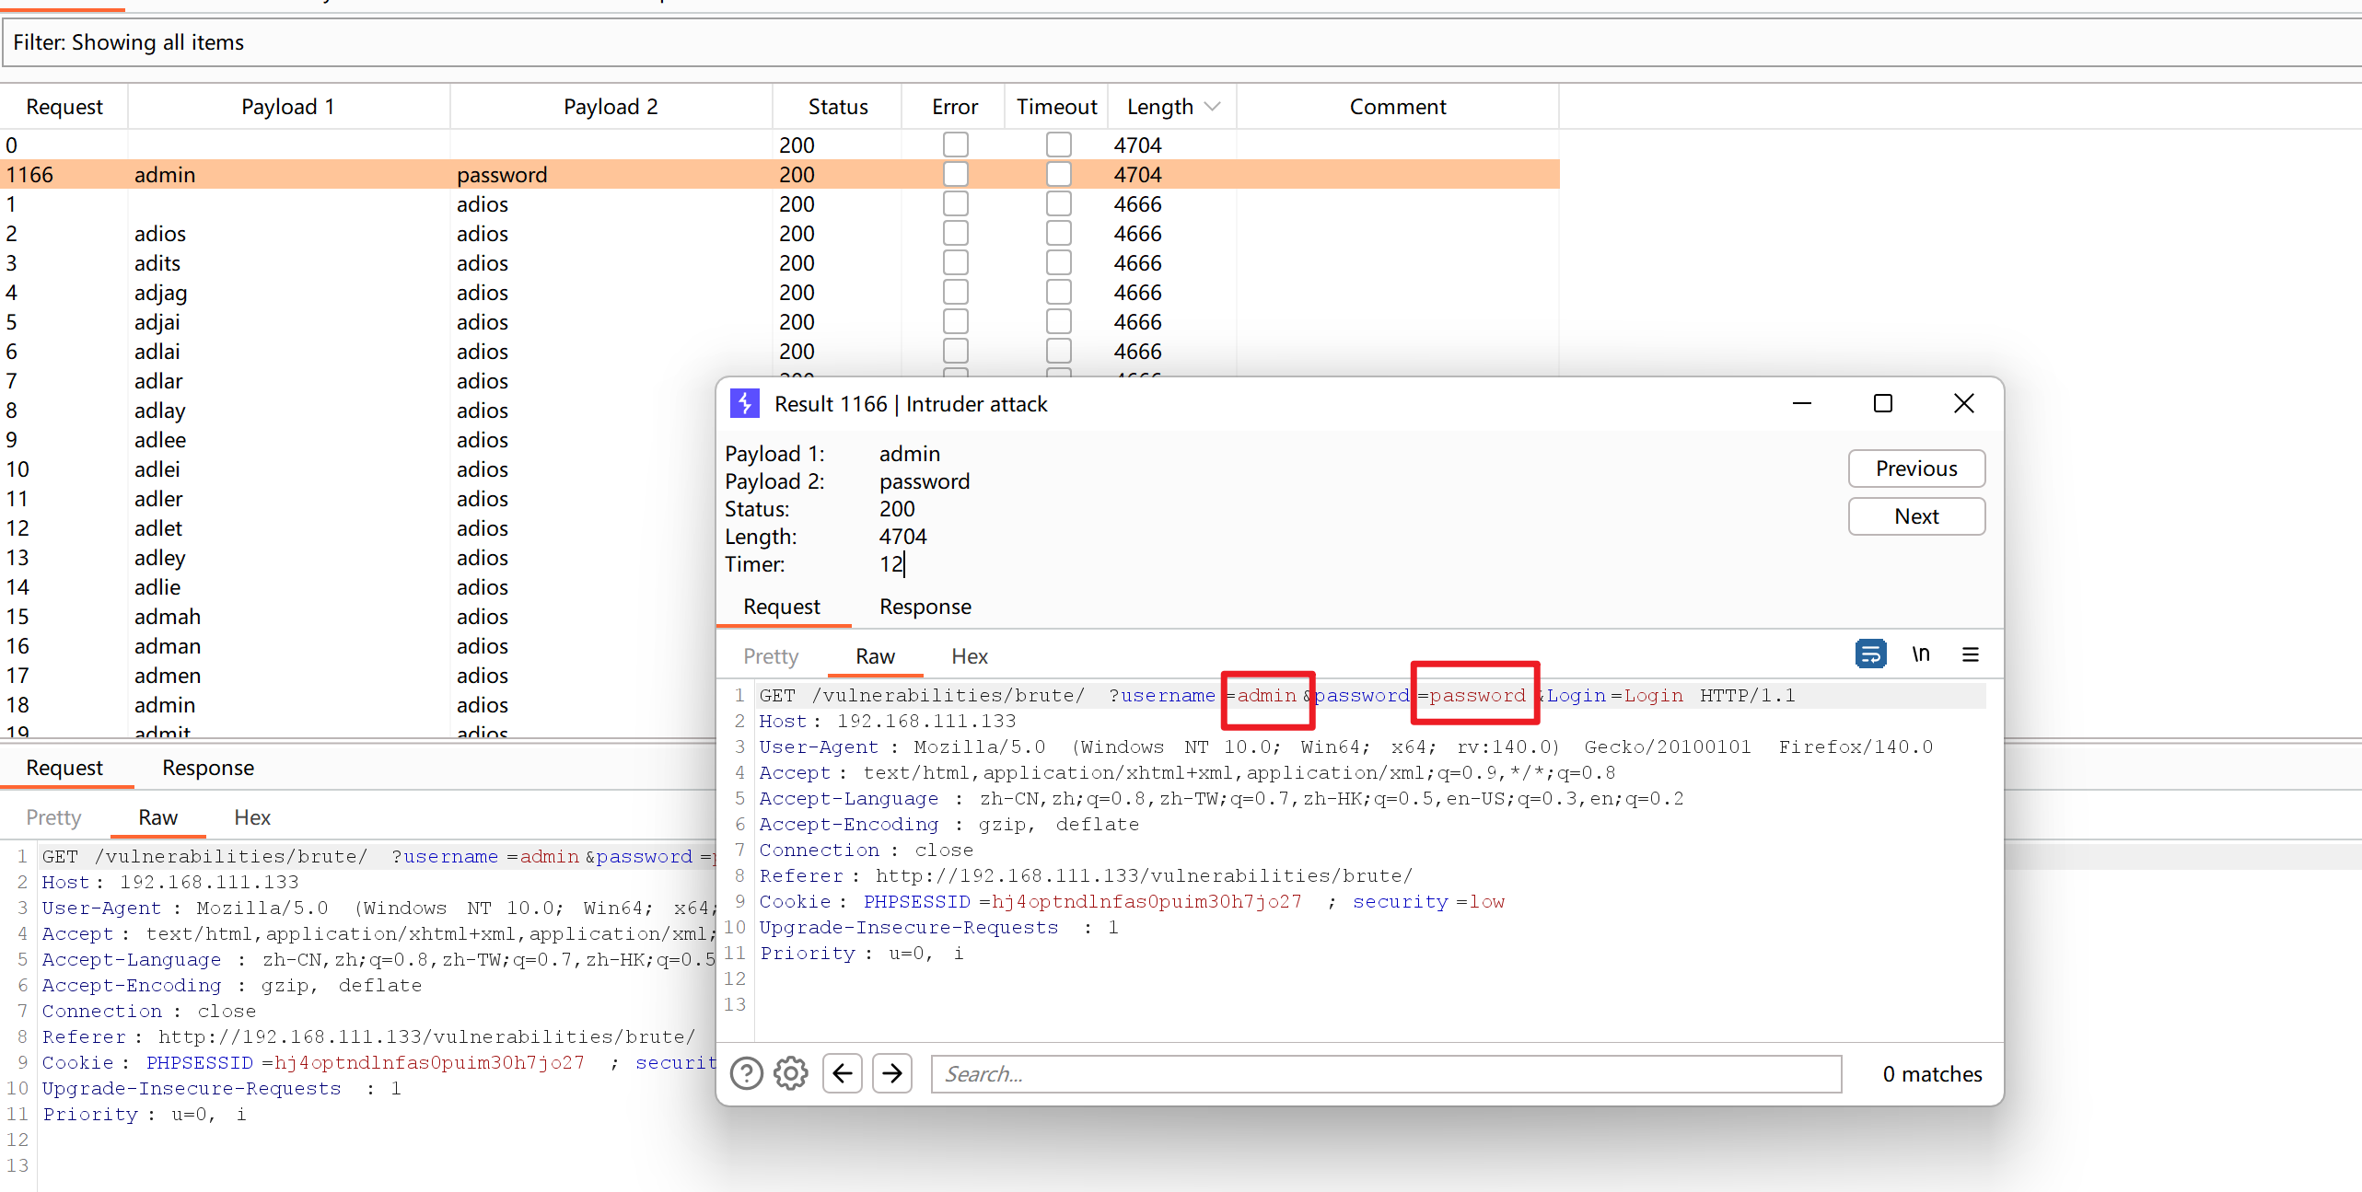
Task: Open search settings gear icon
Action: (791, 1073)
